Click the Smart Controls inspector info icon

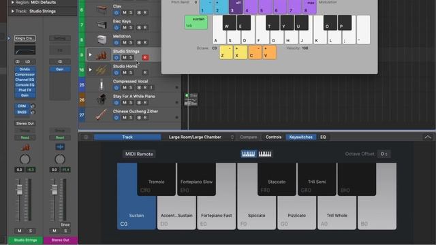[x=86, y=137]
